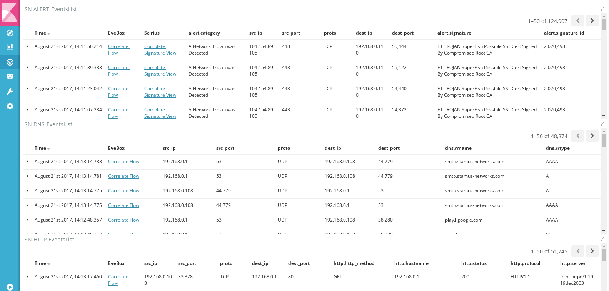Go to next page of alert events
Image resolution: width=609 pixels, height=291 pixels.
tap(592, 21)
